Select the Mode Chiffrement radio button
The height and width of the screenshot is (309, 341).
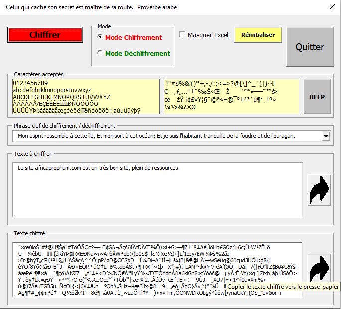(100, 37)
